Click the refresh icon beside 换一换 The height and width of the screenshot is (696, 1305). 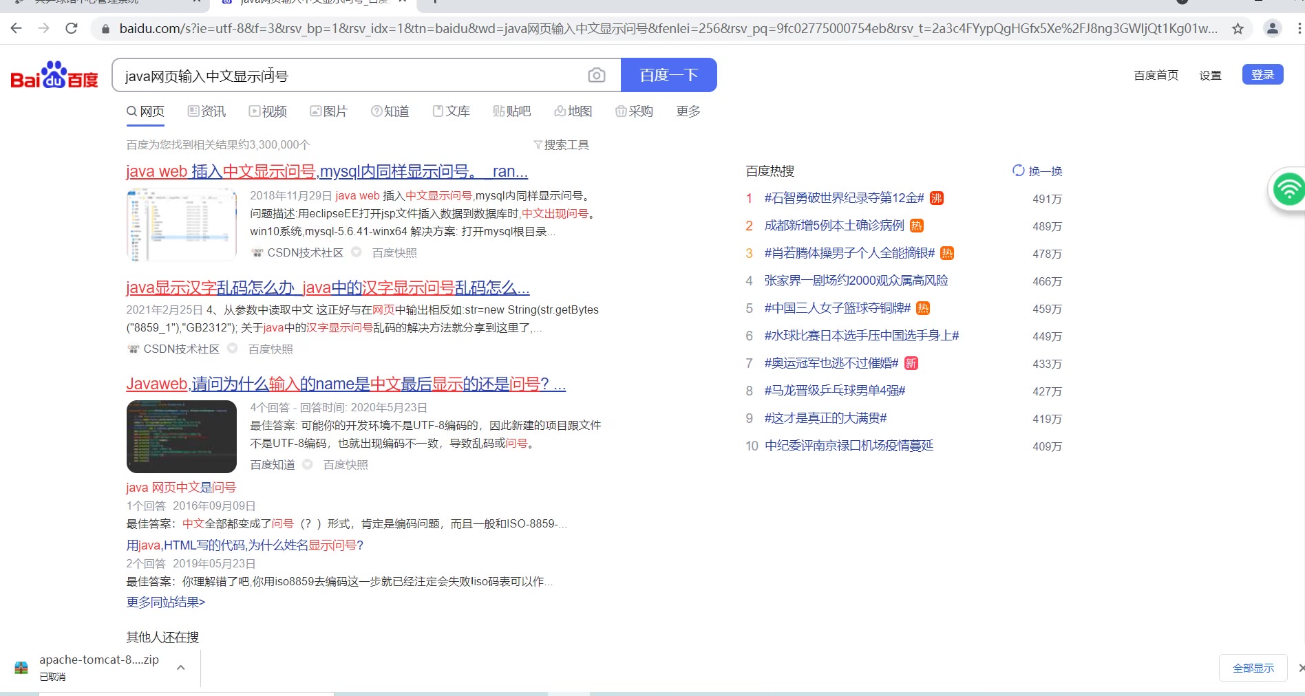tap(1018, 171)
